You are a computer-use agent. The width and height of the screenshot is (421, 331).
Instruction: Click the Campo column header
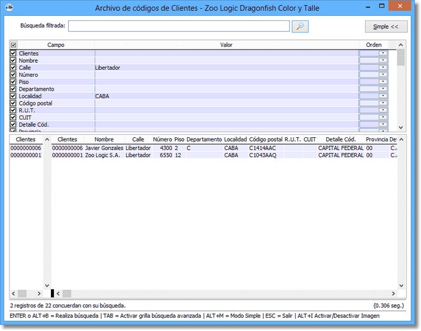tap(56, 45)
